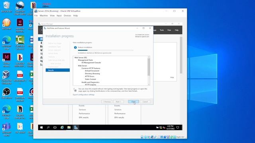The width and height of the screenshot is (255, 143).
Task: Select 'Static Content' in the feature list
Action: pos(90,79)
